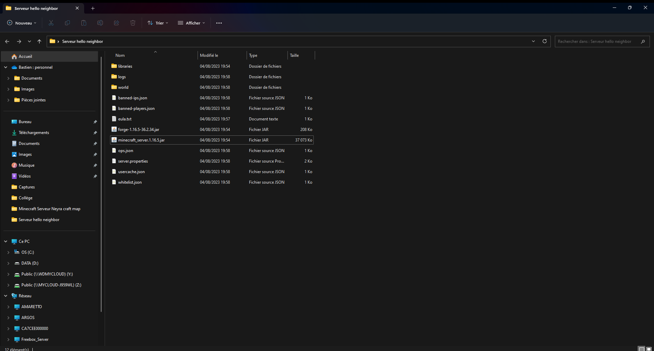Viewport: 654px width, 351px height.
Task: Go forward with the right arrow
Action: click(x=19, y=41)
